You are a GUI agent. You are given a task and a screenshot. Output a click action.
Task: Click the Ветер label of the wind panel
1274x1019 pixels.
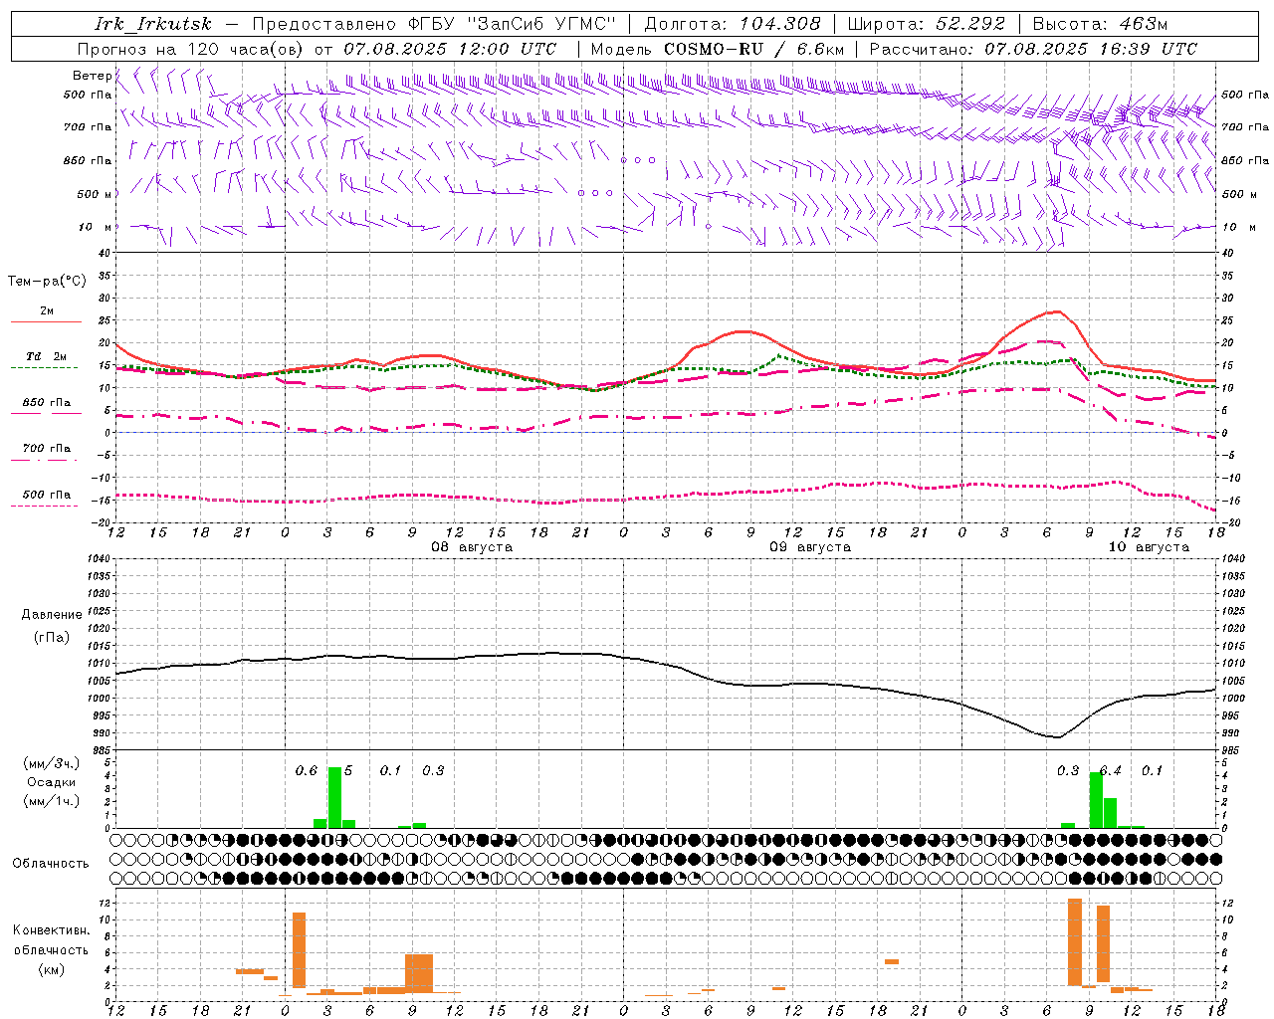[92, 76]
